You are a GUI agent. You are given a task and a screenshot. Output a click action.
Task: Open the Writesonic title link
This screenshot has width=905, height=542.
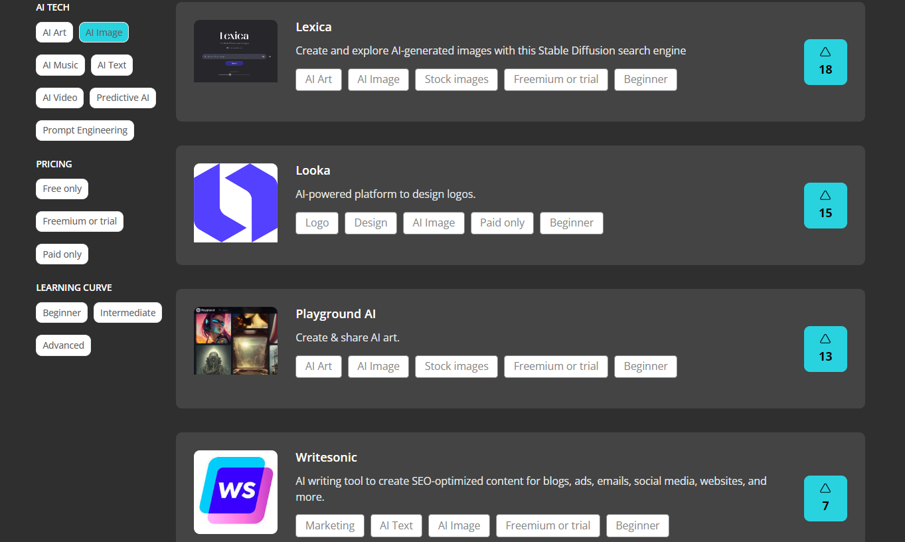tap(326, 458)
